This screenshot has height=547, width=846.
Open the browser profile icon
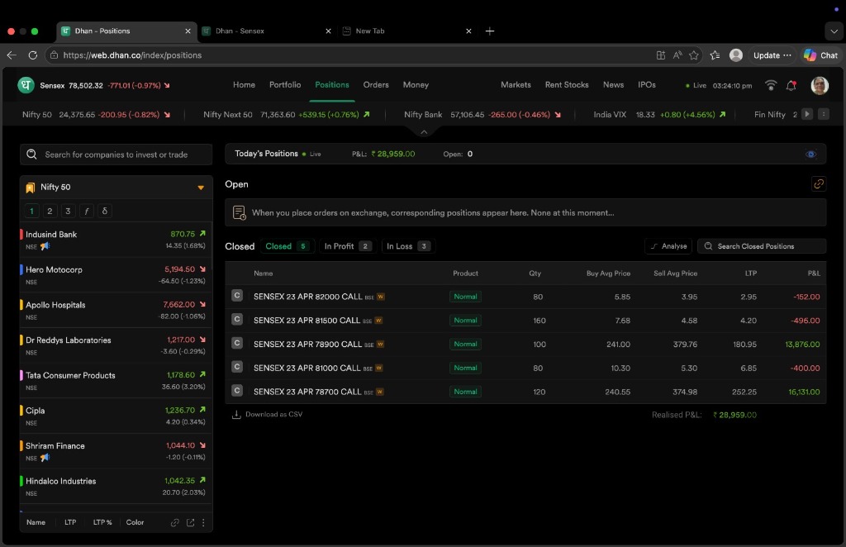click(x=736, y=55)
